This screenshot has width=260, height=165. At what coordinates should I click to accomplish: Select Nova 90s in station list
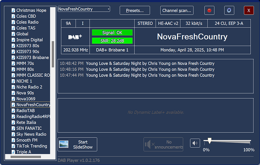tap(25, 93)
